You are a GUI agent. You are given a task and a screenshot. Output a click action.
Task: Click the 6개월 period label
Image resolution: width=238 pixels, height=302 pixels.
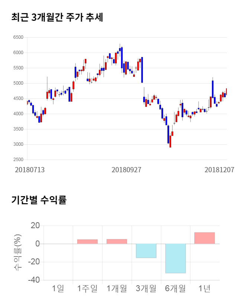(175, 288)
